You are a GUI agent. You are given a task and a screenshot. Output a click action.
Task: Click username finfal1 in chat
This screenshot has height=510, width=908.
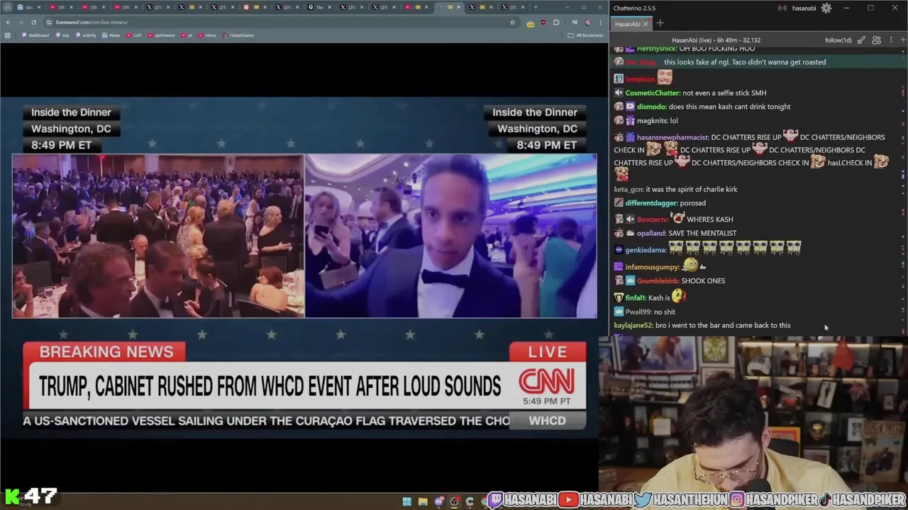click(x=636, y=298)
